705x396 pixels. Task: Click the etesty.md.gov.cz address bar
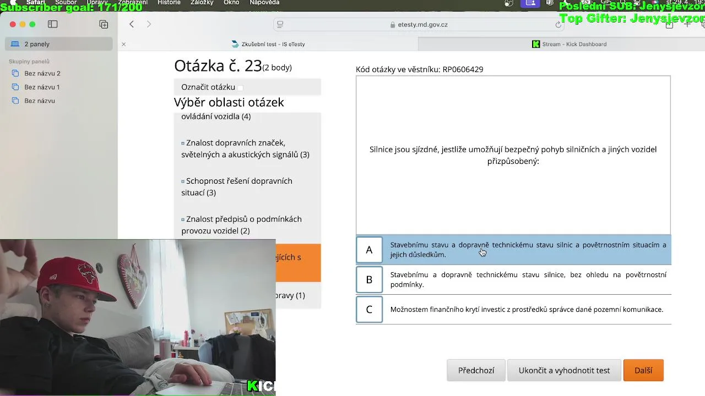[x=419, y=24]
